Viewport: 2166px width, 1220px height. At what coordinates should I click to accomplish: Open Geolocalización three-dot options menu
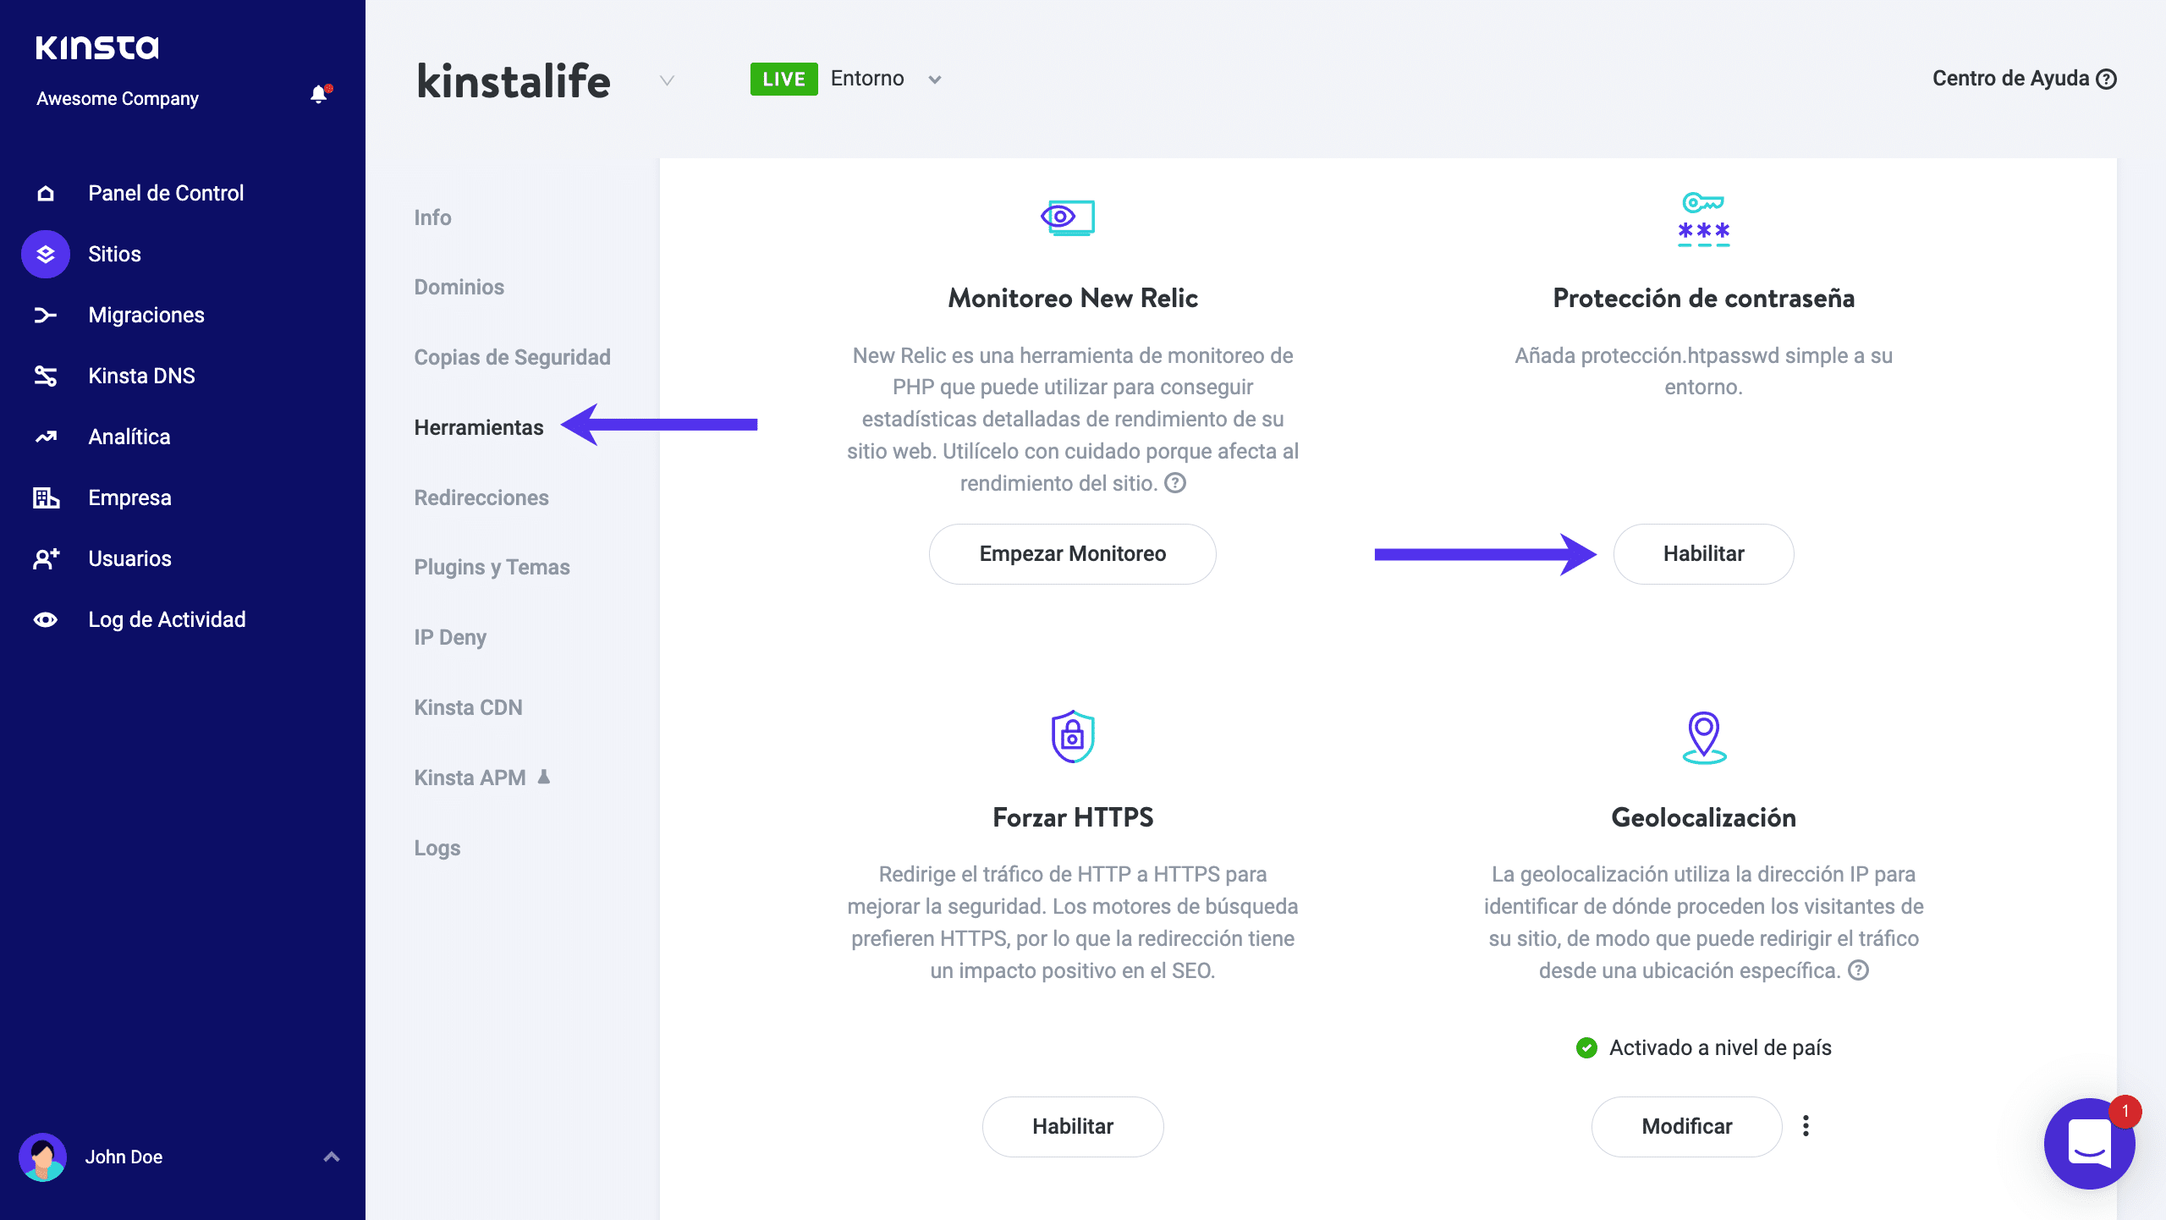click(1806, 1126)
